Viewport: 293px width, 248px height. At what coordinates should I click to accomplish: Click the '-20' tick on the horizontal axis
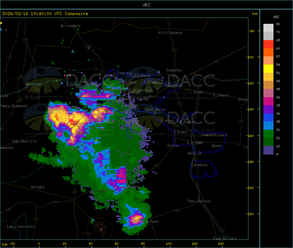click(x=12, y=243)
